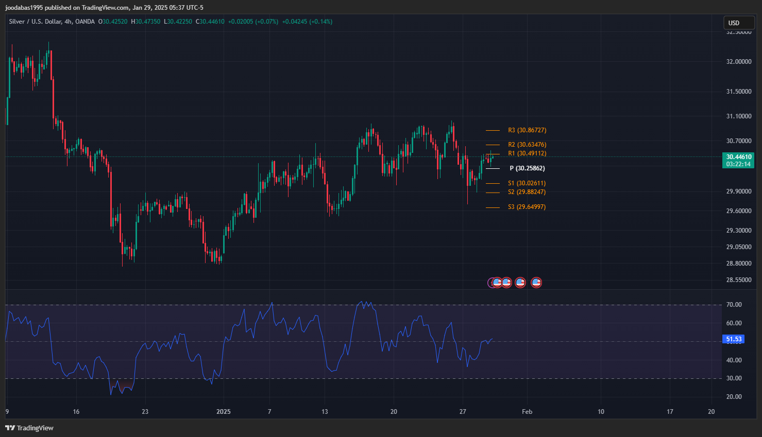Click the R3 (30.86727) pivot label
The height and width of the screenshot is (437, 762).
527,130
